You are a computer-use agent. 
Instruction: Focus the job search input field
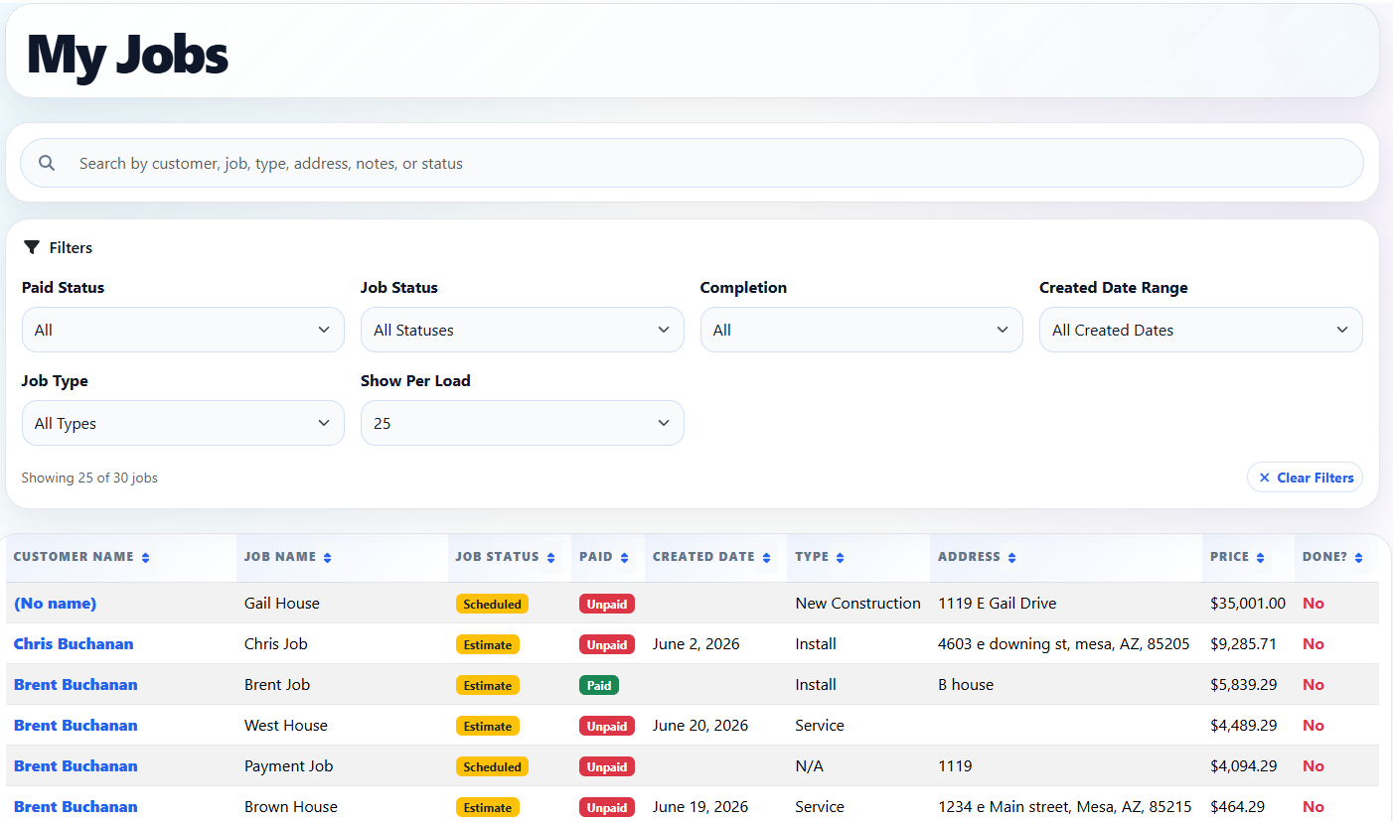(692, 163)
